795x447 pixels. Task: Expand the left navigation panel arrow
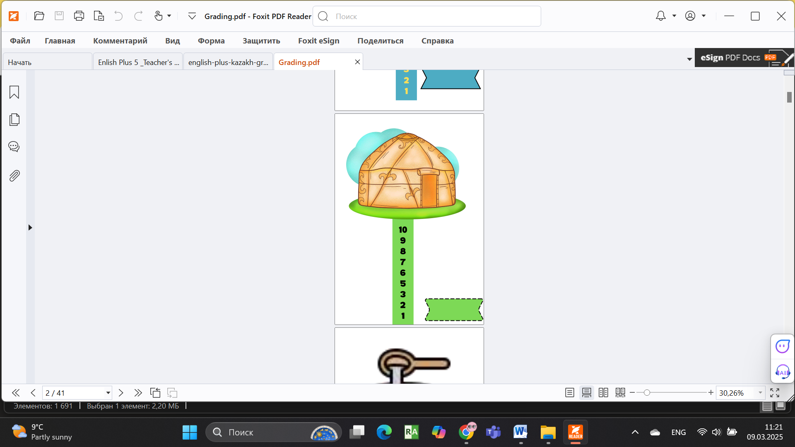click(30, 228)
